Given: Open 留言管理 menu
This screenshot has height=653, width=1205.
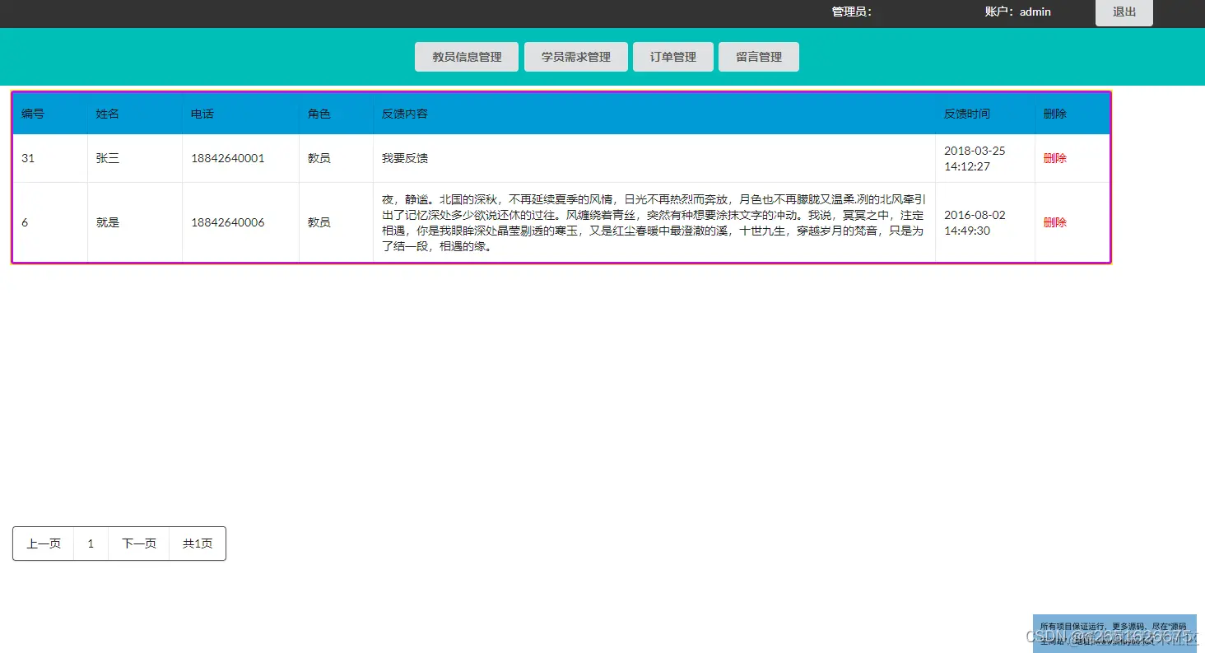Looking at the screenshot, I should tap(759, 57).
